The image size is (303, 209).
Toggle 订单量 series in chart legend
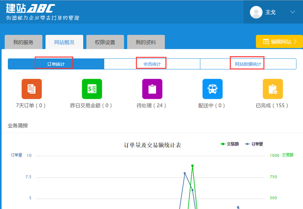tap(254, 144)
